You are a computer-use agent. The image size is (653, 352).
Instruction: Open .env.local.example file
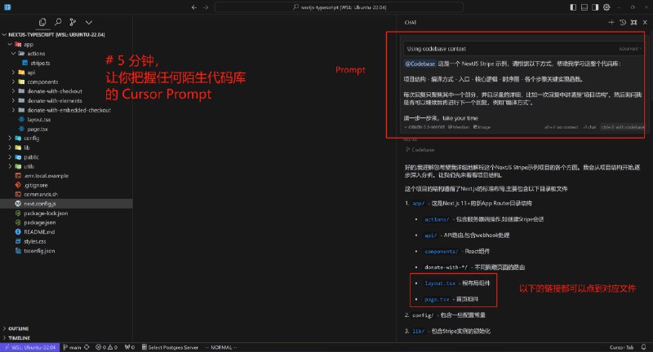tap(46, 176)
